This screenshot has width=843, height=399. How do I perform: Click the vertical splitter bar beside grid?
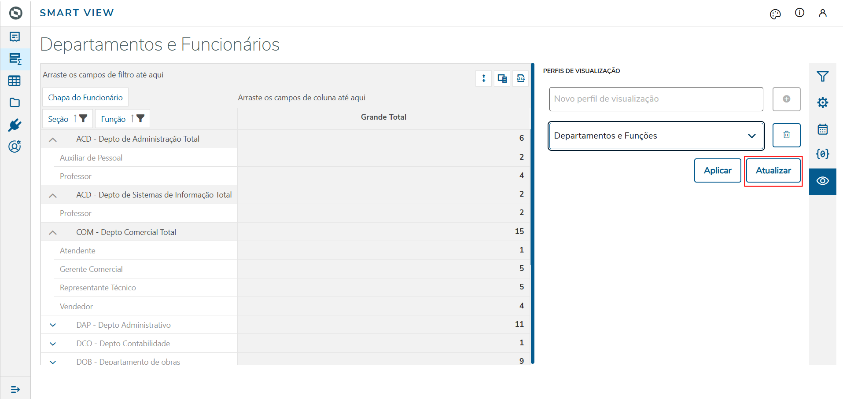tap(533, 213)
